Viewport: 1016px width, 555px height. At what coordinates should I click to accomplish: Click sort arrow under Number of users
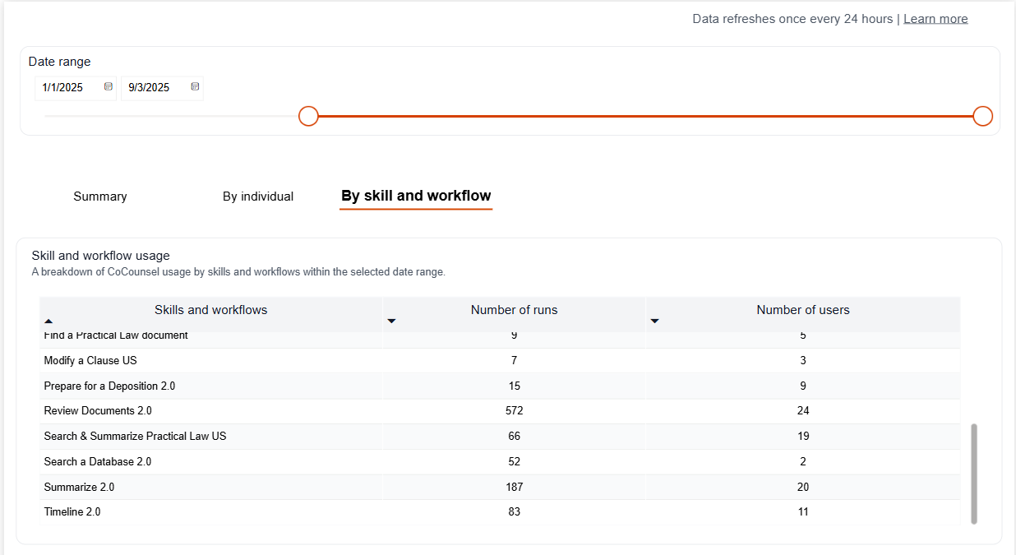[654, 321]
